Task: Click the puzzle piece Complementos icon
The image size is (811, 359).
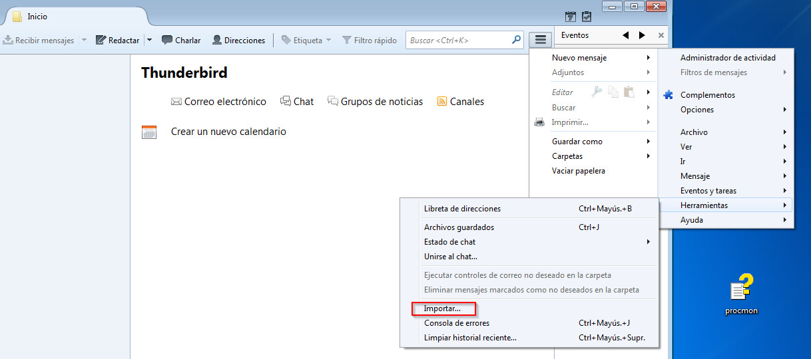Action: 669,95
